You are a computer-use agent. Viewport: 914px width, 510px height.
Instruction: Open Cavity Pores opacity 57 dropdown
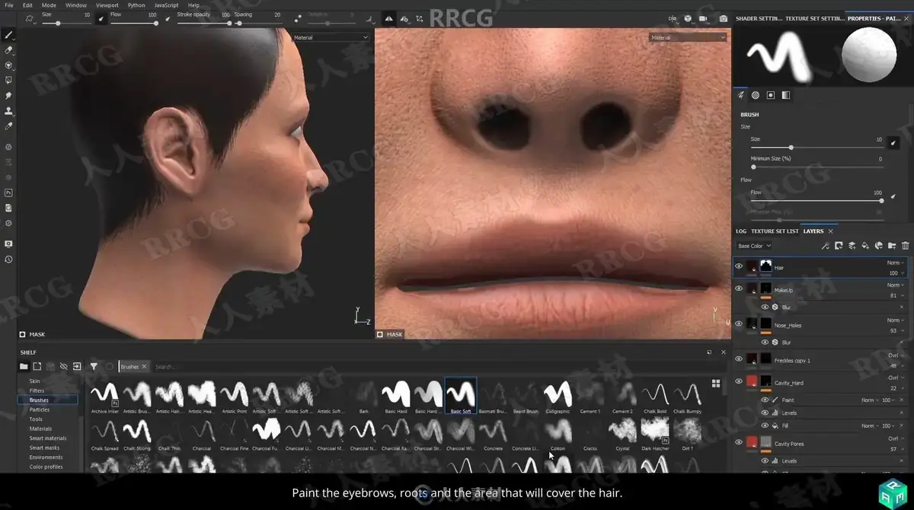[896, 449]
